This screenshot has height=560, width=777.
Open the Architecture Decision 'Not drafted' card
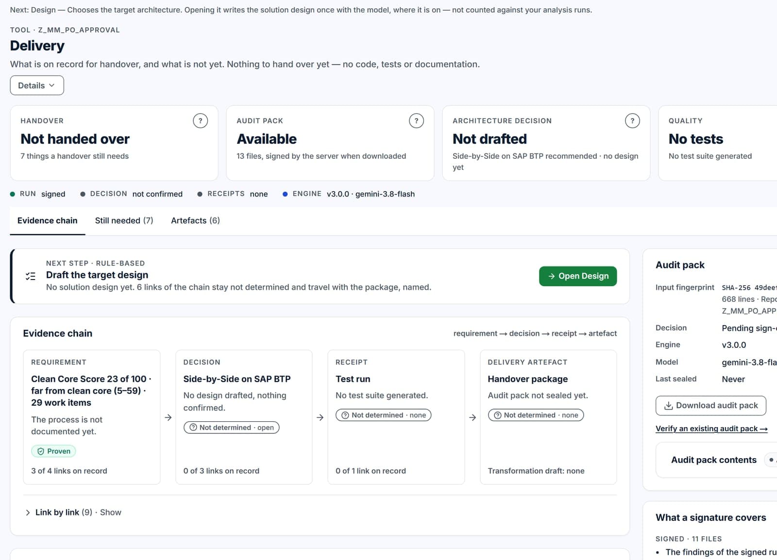[x=546, y=143]
